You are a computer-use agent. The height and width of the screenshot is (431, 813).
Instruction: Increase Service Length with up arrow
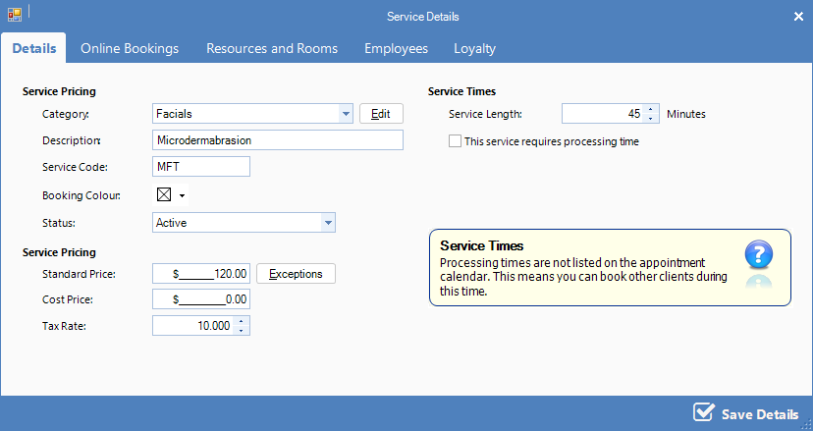pos(649,109)
